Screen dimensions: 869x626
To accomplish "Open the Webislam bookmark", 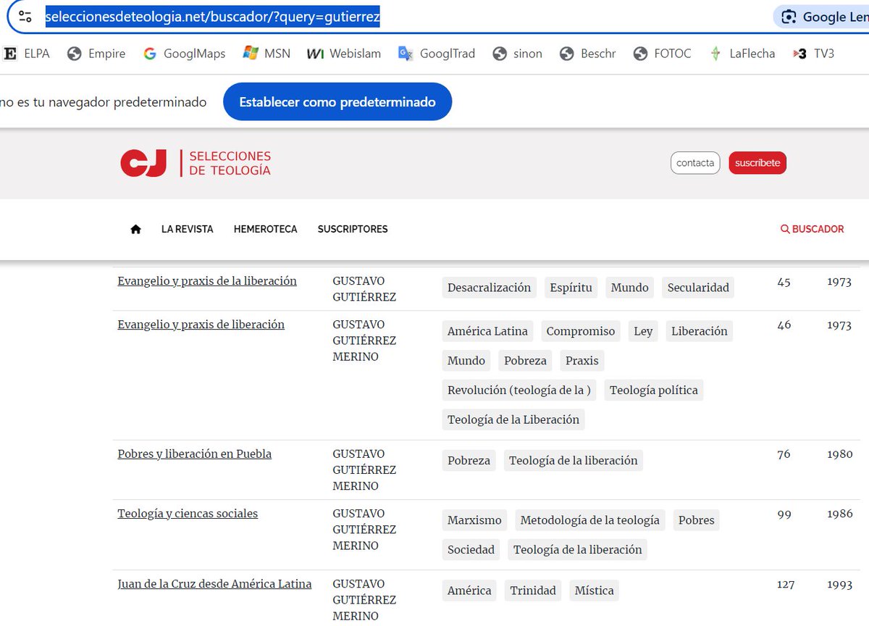I will (344, 54).
